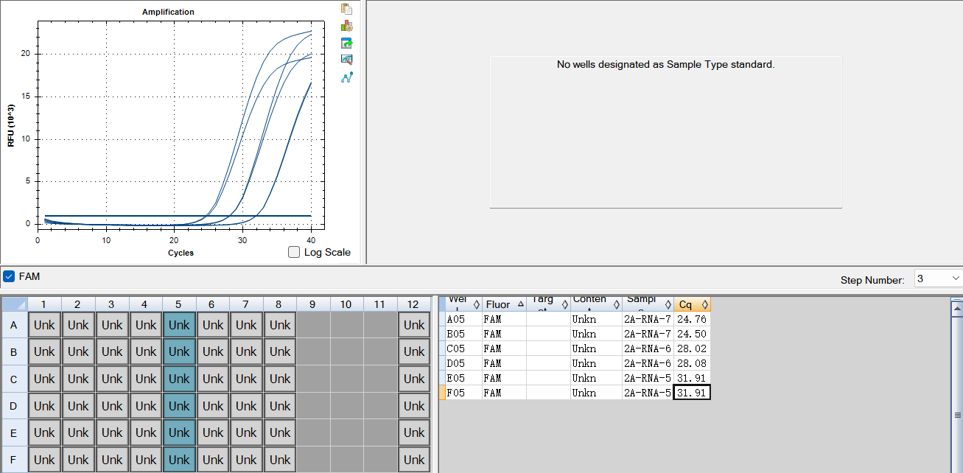Click the baseline threshold curve icon
This screenshot has height=473, width=963.
pos(346,77)
